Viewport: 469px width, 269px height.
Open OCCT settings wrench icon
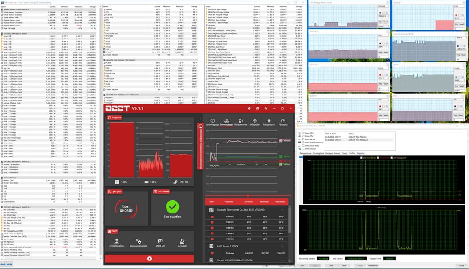266,108
